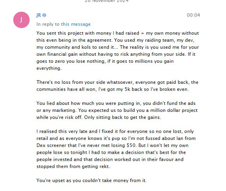This screenshot has height=191, width=226.
Task: Click the word 'everything.' ending first paragraph
Action: 49,68
